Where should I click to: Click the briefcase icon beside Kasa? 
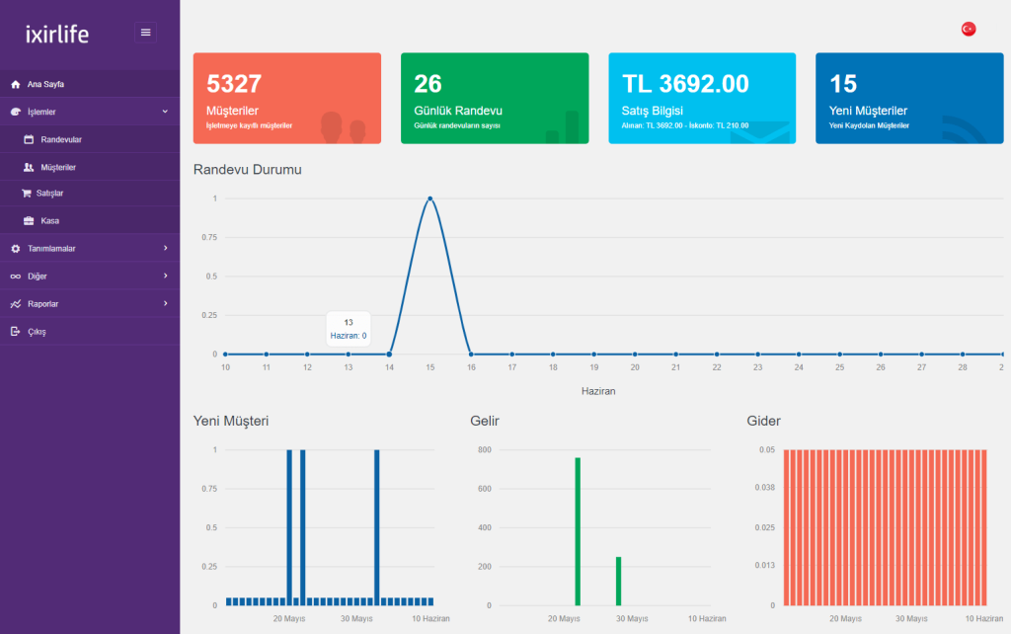click(29, 220)
